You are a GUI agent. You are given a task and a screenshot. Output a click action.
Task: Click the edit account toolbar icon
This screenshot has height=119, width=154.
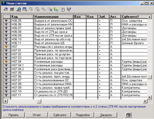pos(12,9)
